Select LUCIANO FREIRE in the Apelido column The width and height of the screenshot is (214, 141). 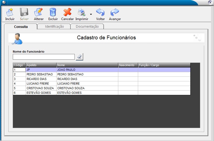(41, 84)
